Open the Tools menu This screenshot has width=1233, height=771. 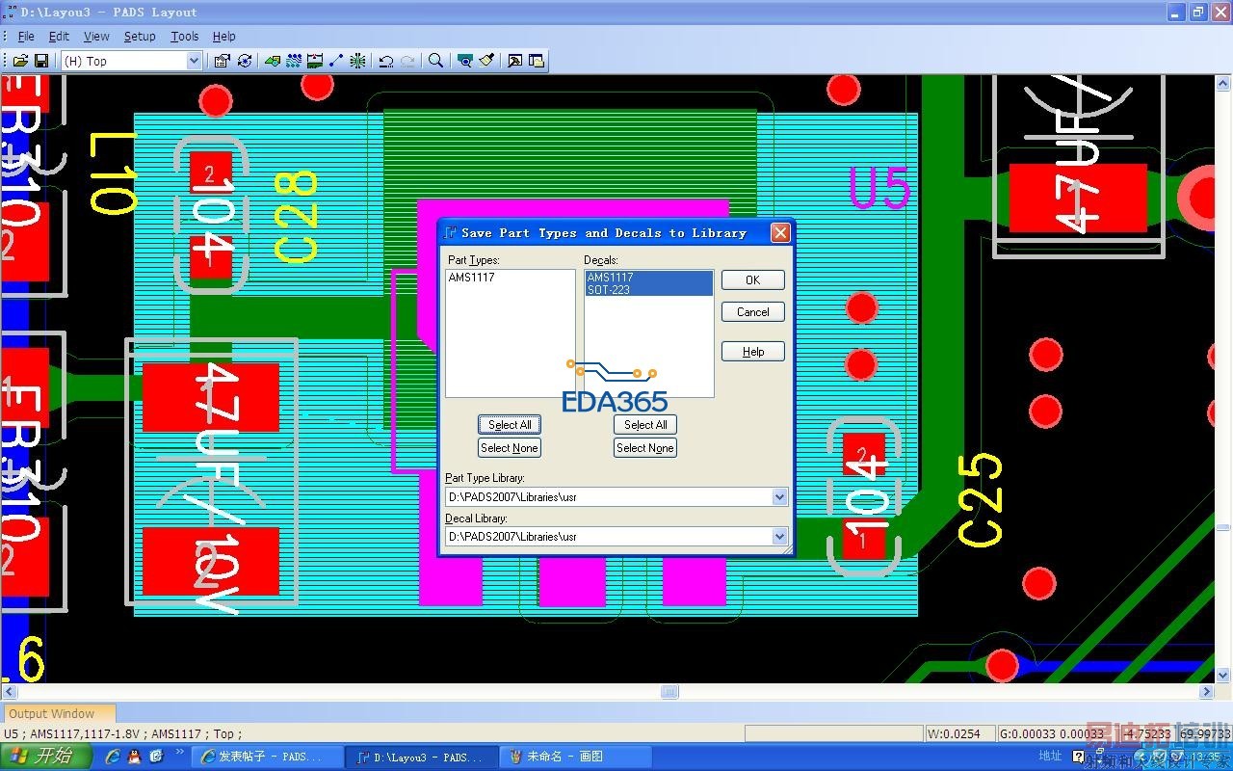click(x=184, y=37)
